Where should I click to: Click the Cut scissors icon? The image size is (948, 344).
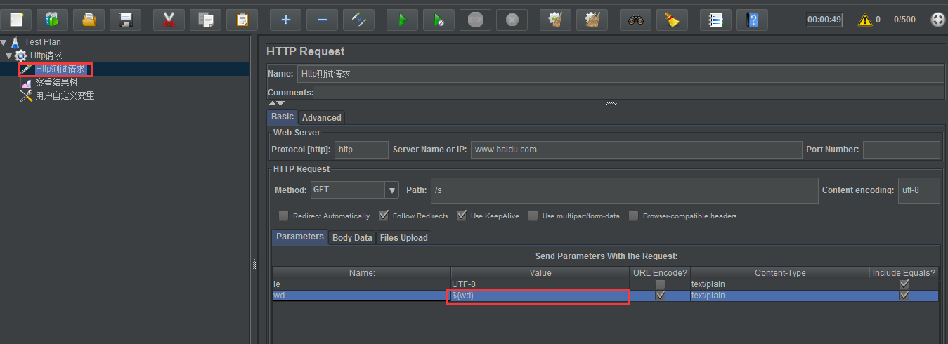coord(169,20)
